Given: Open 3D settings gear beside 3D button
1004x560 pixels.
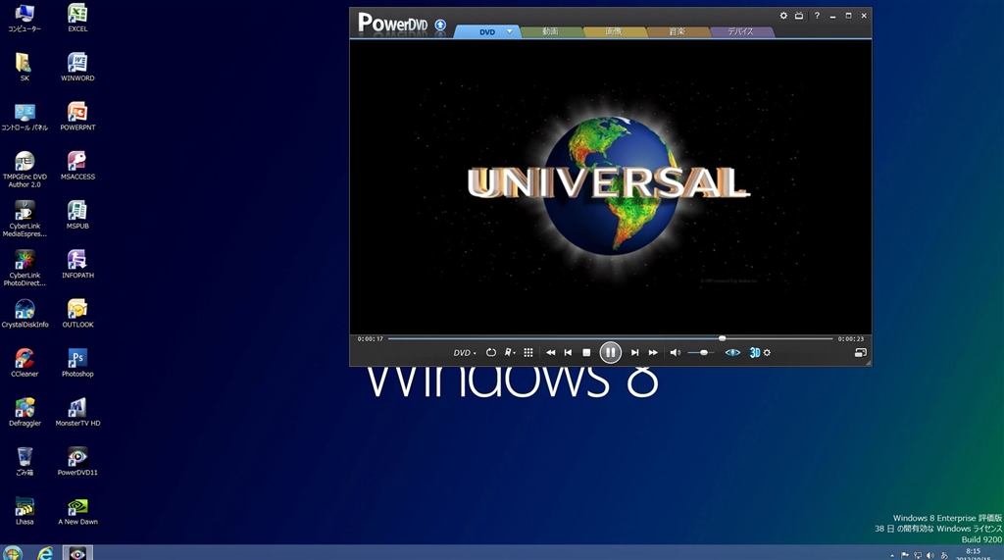Looking at the screenshot, I should point(767,352).
